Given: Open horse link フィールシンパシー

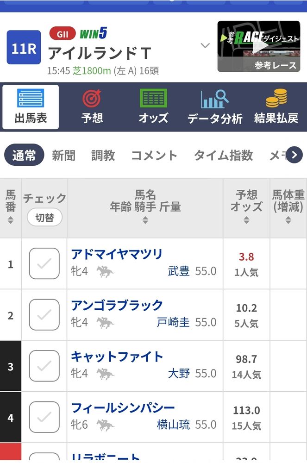Looking at the screenshot, I should [x=123, y=408].
